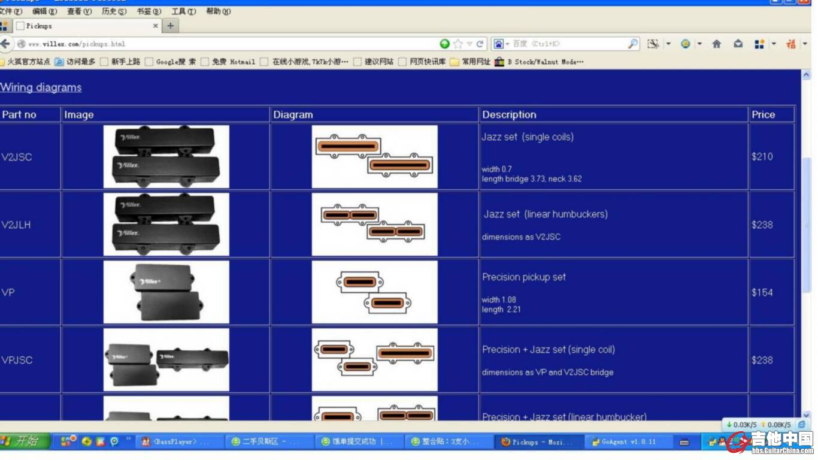Go to the home page icon
The image size is (818, 460).
coord(716,44)
